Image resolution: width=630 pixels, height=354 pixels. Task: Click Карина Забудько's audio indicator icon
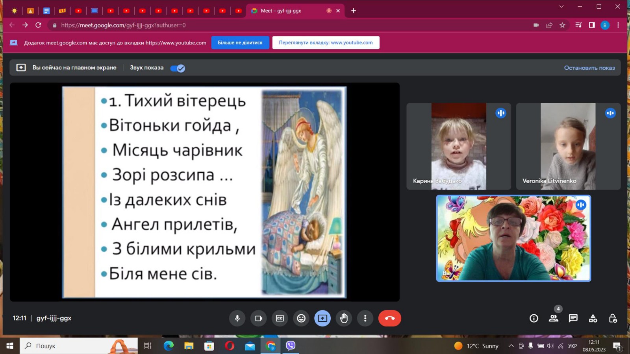(x=501, y=113)
